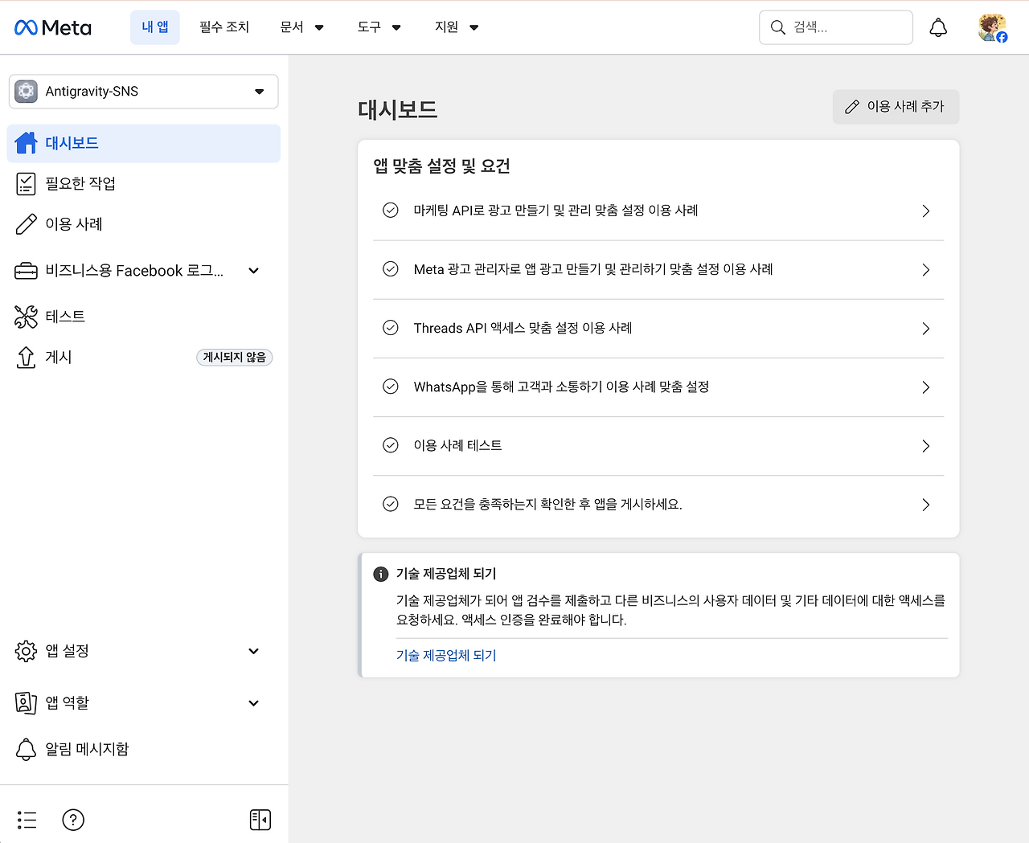The height and width of the screenshot is (843, 1029).
Task: Open the 지원 dropdown menu
Action: (x=456, y=27)
